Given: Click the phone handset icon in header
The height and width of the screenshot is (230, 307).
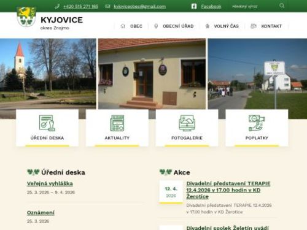Looking at the screenshot, I should click(x=58, y=7).
